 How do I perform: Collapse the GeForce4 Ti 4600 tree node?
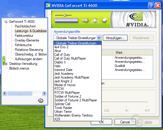[x=6, y=22]
